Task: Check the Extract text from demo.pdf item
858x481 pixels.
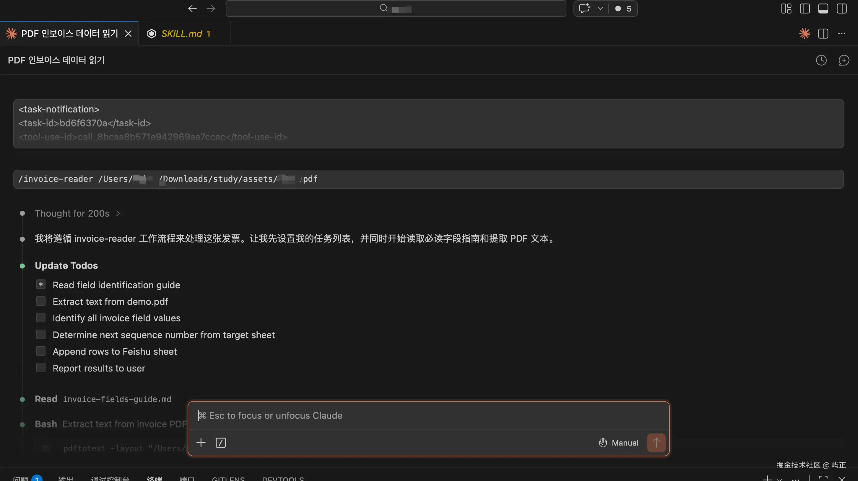Action: click(41, 301)
